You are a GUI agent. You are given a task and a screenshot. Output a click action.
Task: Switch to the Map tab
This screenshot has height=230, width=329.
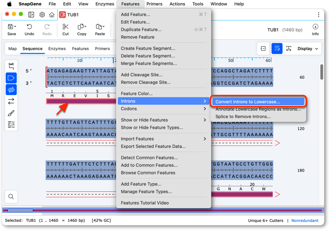coord(12,49)
